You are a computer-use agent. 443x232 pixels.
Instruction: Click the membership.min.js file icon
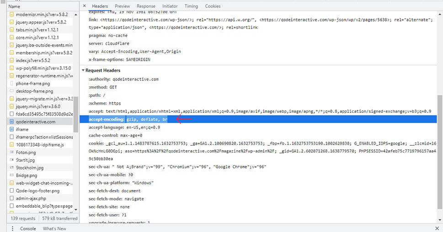pos(11,53)
